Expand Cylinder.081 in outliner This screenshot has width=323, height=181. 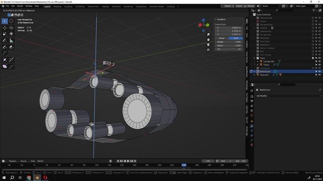point(257,61)
